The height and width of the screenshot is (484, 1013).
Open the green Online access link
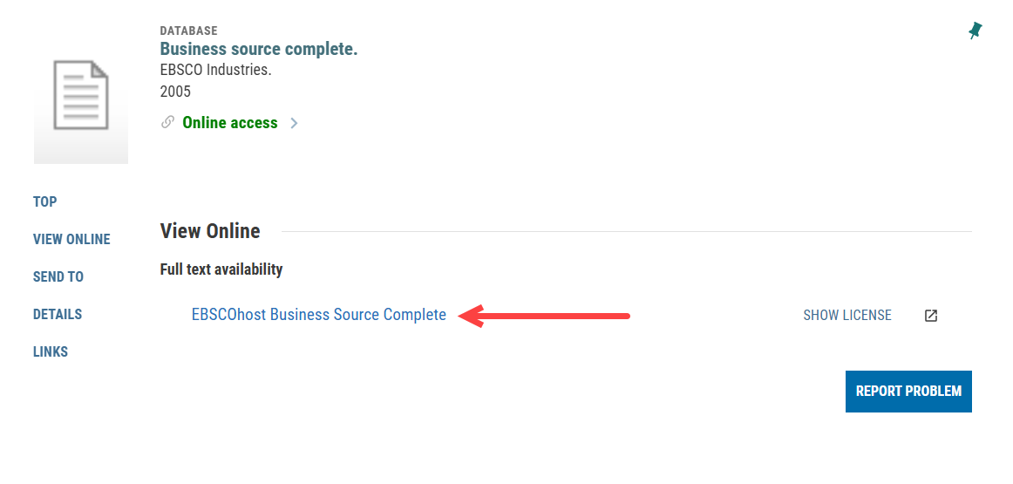tap(230, 123)
